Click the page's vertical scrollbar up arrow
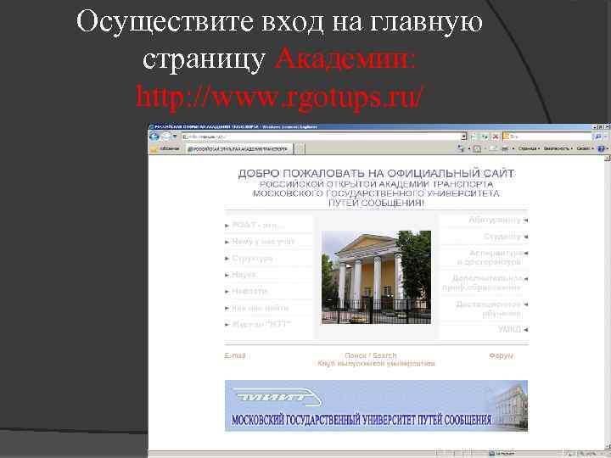Image resolution: width=611 pixels, height=458 pixels. click(x=608, y=158)
